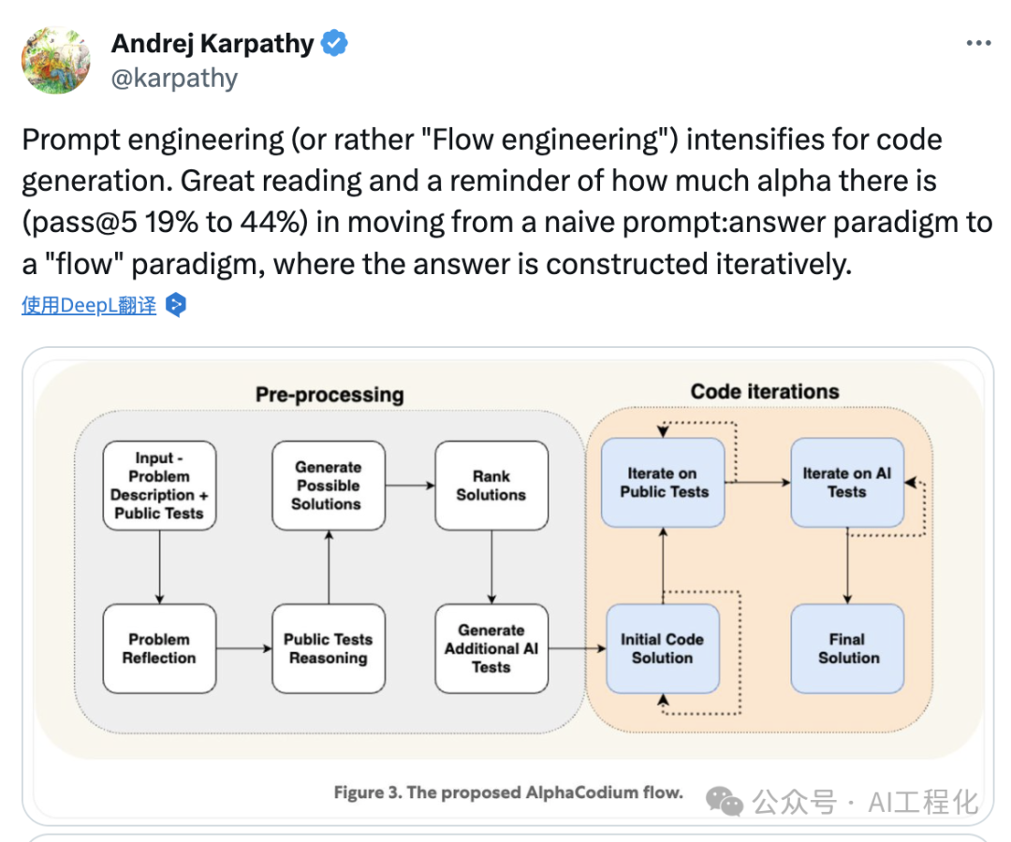Click the blue Final Solution box
The image size is (1011, 842).
click(x=847, y=648)
